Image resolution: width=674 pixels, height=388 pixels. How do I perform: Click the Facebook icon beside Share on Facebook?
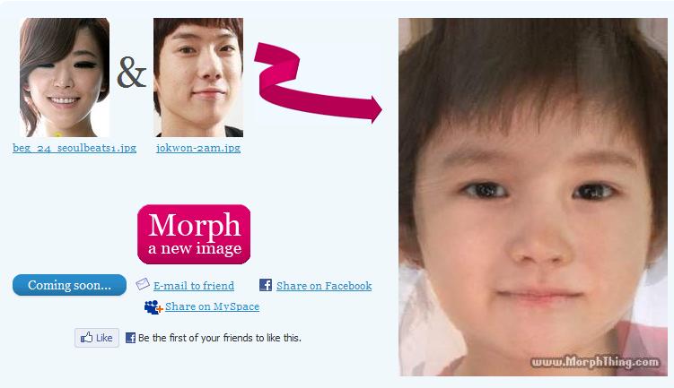pyautogui.click(x=266, y=285)
